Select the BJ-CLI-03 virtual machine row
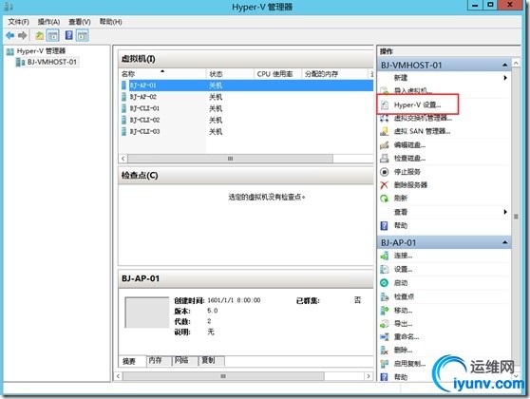530x399 pixels. (246, 131)
